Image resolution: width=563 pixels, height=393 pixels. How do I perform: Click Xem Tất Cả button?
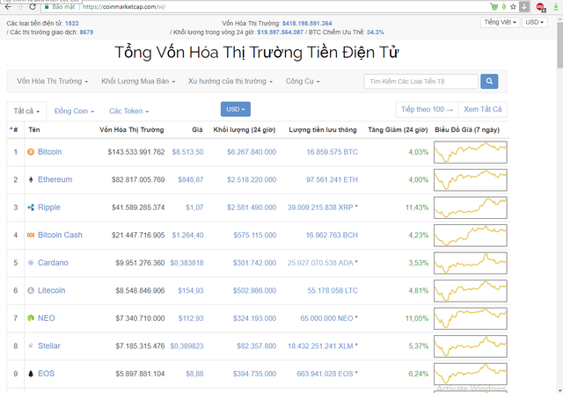click(x=483, y=109)
